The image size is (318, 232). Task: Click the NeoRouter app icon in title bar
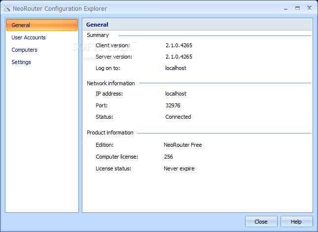7,8
